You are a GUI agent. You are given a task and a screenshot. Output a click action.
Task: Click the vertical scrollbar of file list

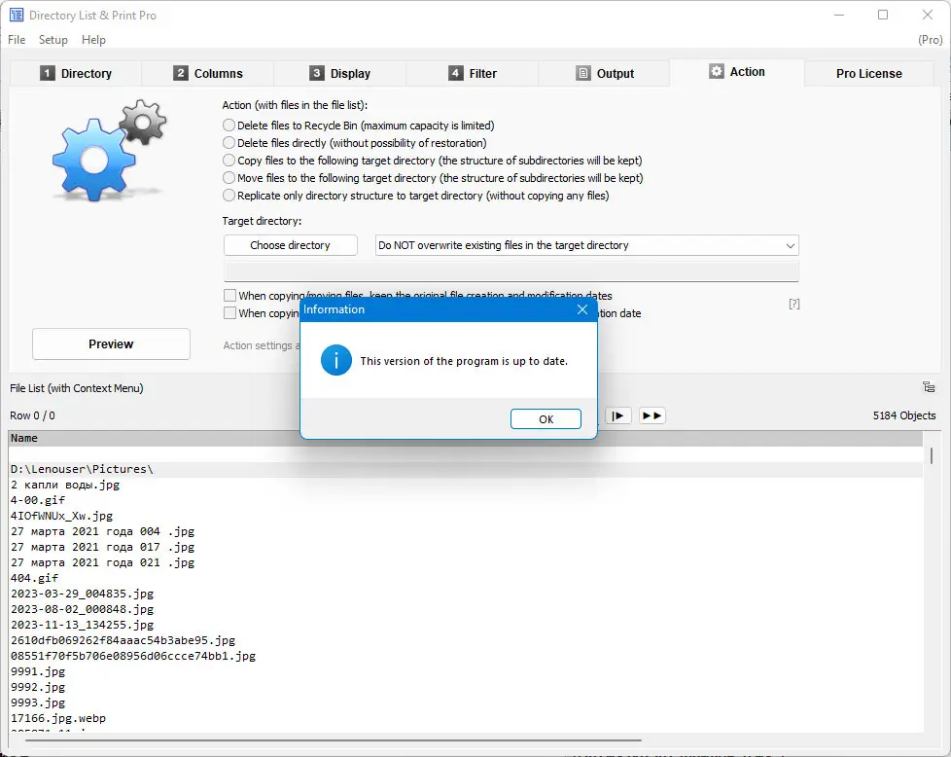(932, 456)
